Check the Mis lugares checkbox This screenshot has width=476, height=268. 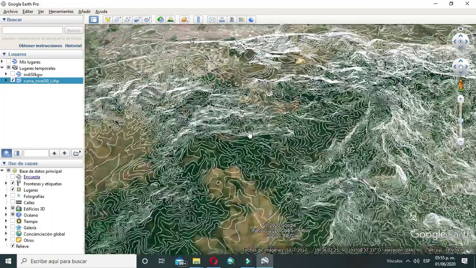(x=9, y=62)
